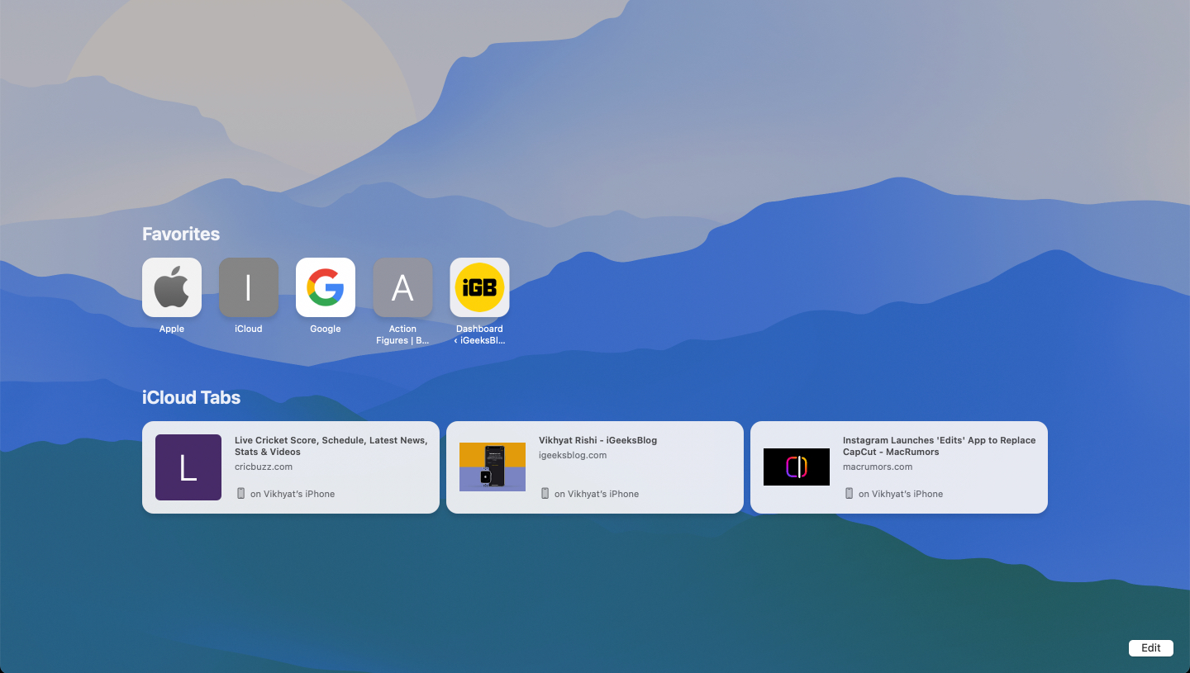The width and height of the screenshot is (1190, 673).
Task: Click the Edit button
Action: (1150, 647)
